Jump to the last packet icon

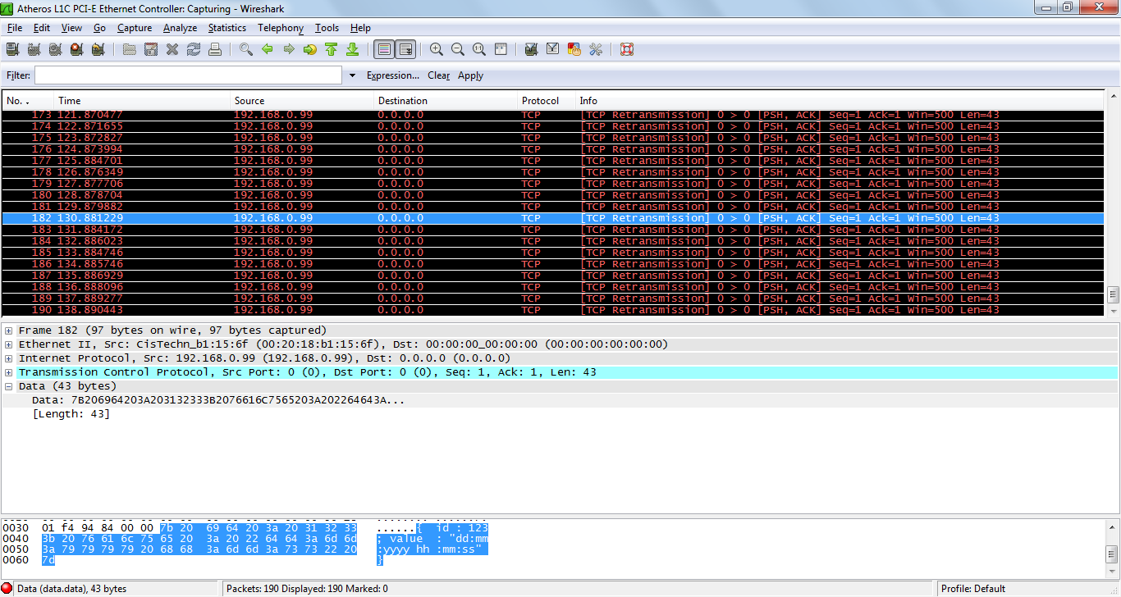point(353,49)
